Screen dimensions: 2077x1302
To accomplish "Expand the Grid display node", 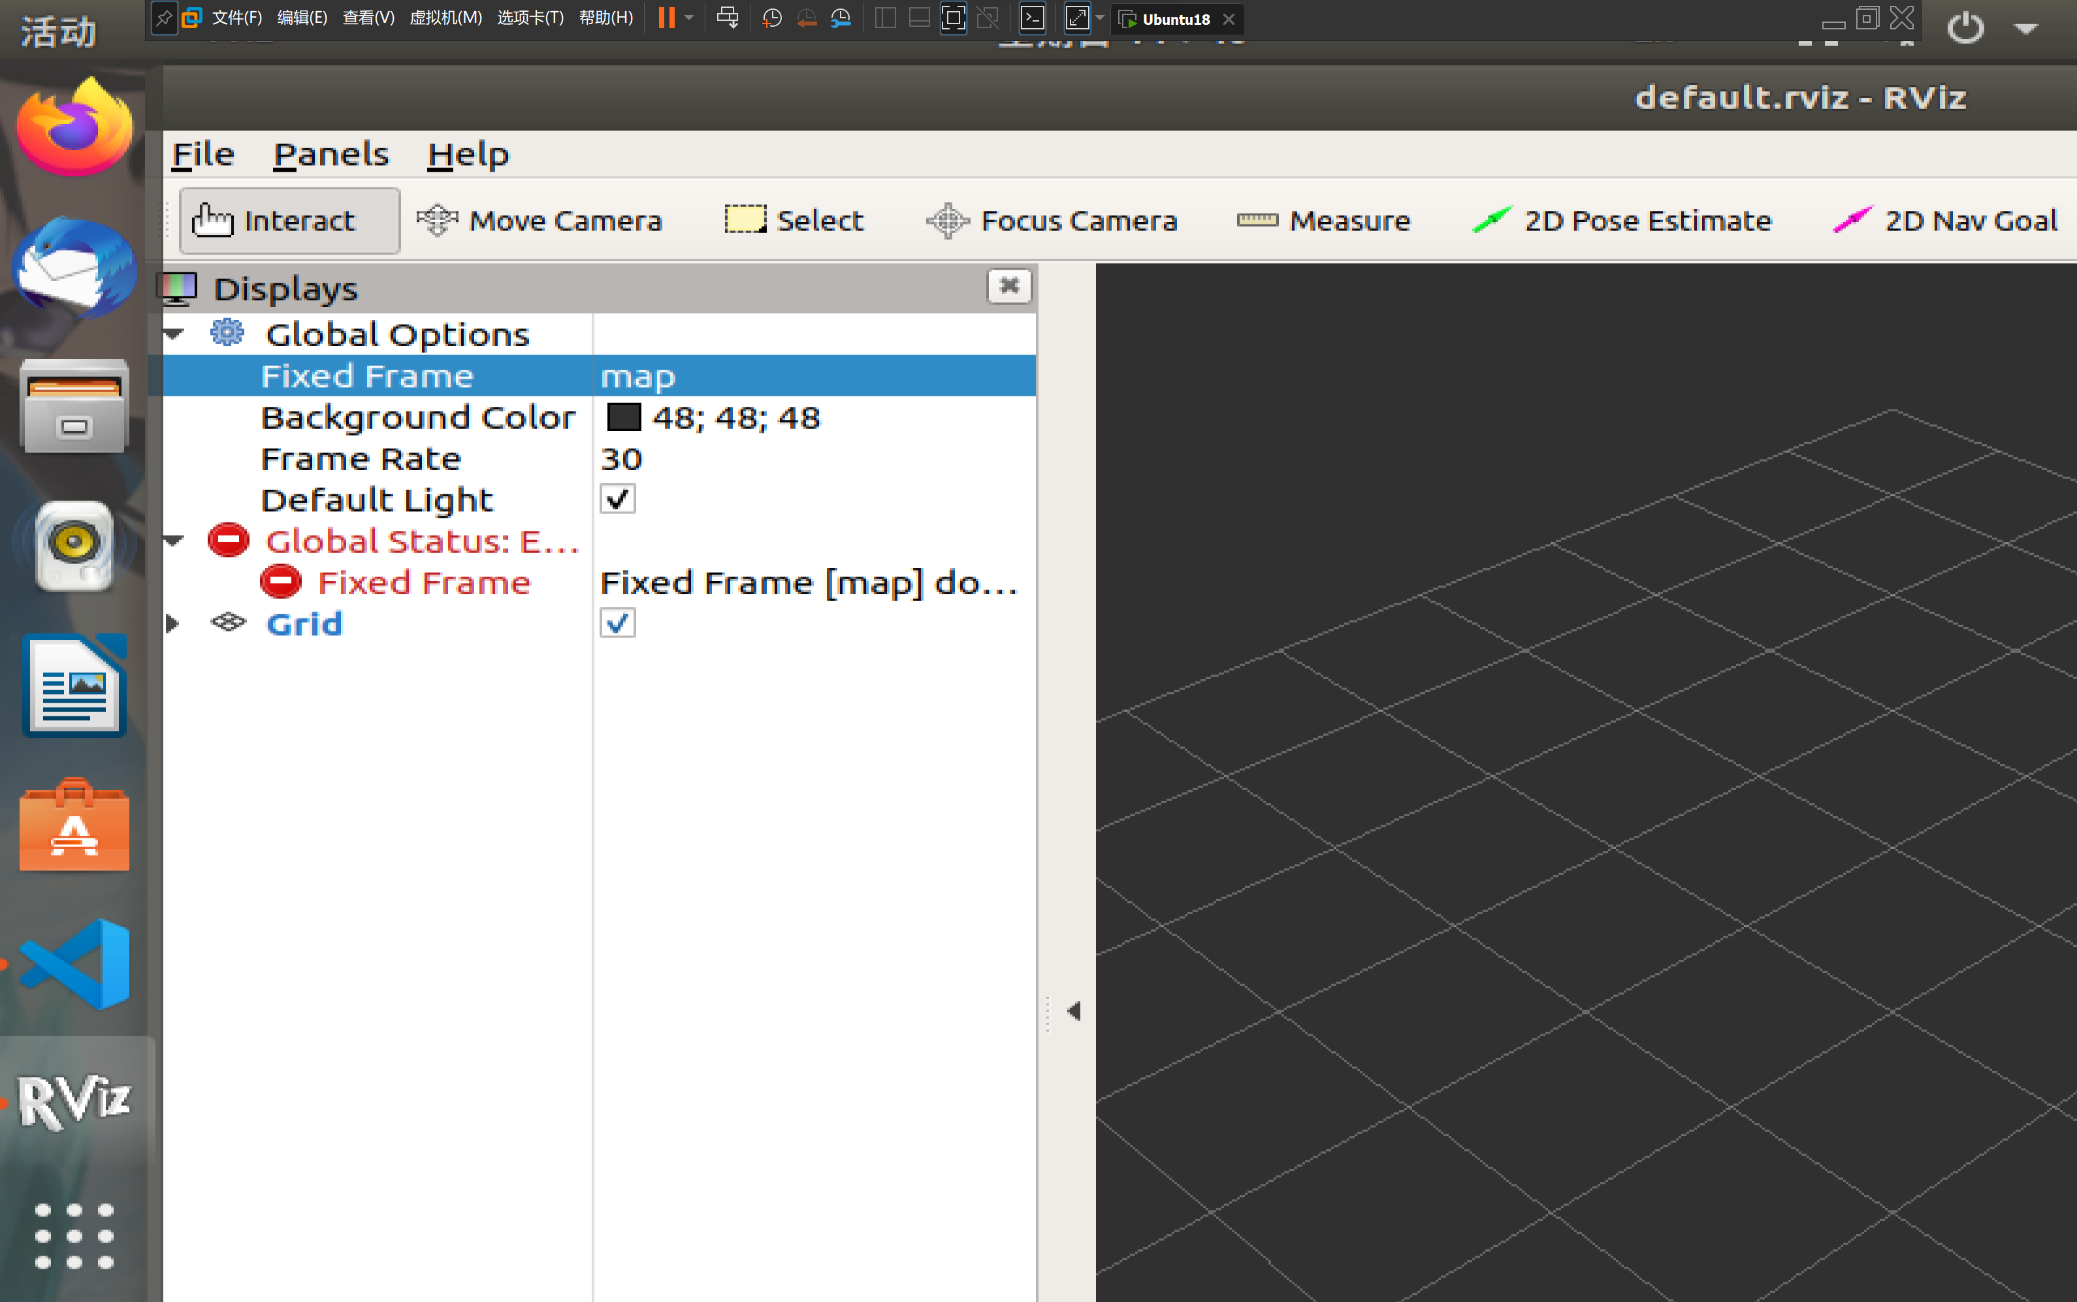I will tap(172, 624).
